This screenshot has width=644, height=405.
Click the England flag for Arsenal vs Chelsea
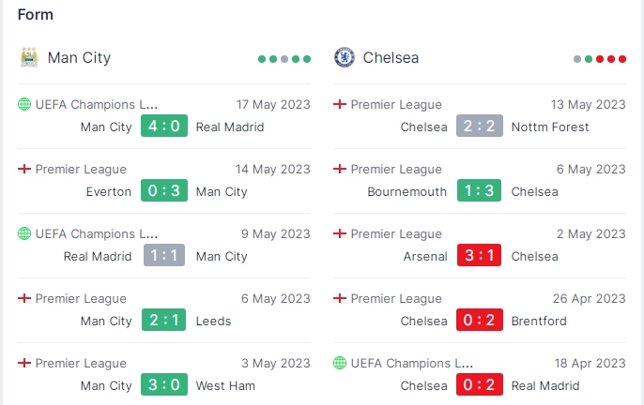click(x=340, y=233)
